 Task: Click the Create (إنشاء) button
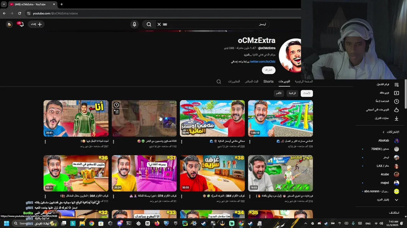[36, 24]
